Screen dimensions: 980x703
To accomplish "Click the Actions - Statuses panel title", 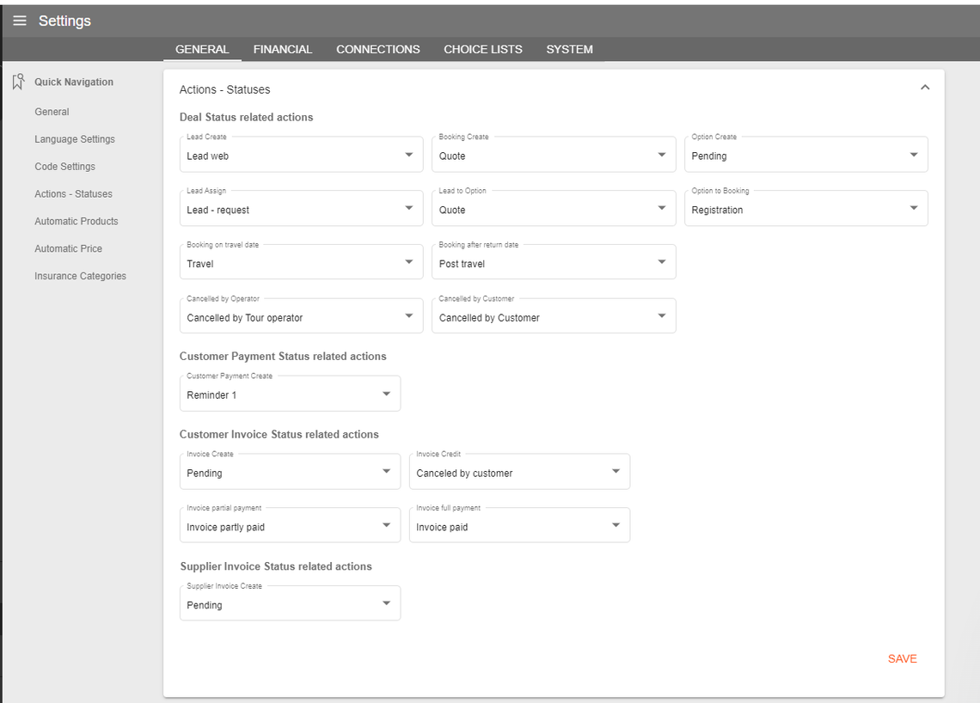I will (x=225, y=89).
